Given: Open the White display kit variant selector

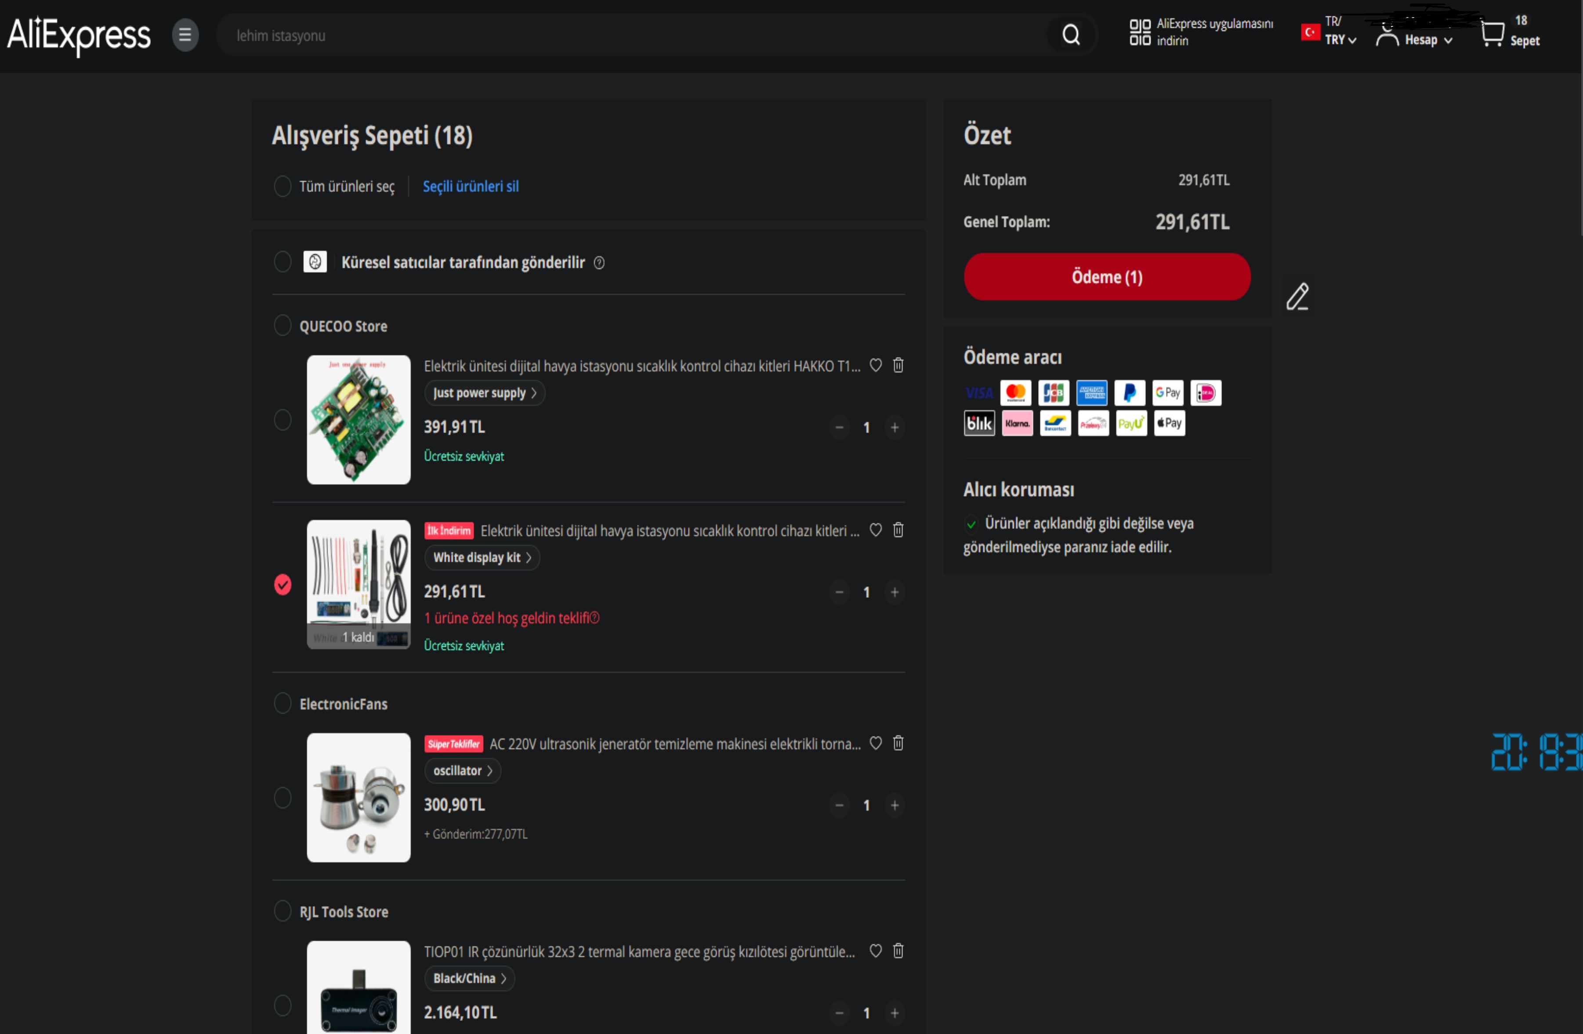Looking at the screenshot, I should click(482, 557).
